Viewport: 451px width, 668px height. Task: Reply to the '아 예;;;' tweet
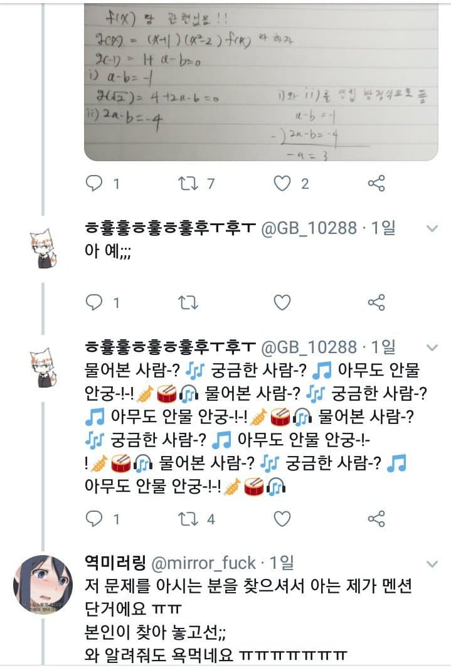pos(94,303)
